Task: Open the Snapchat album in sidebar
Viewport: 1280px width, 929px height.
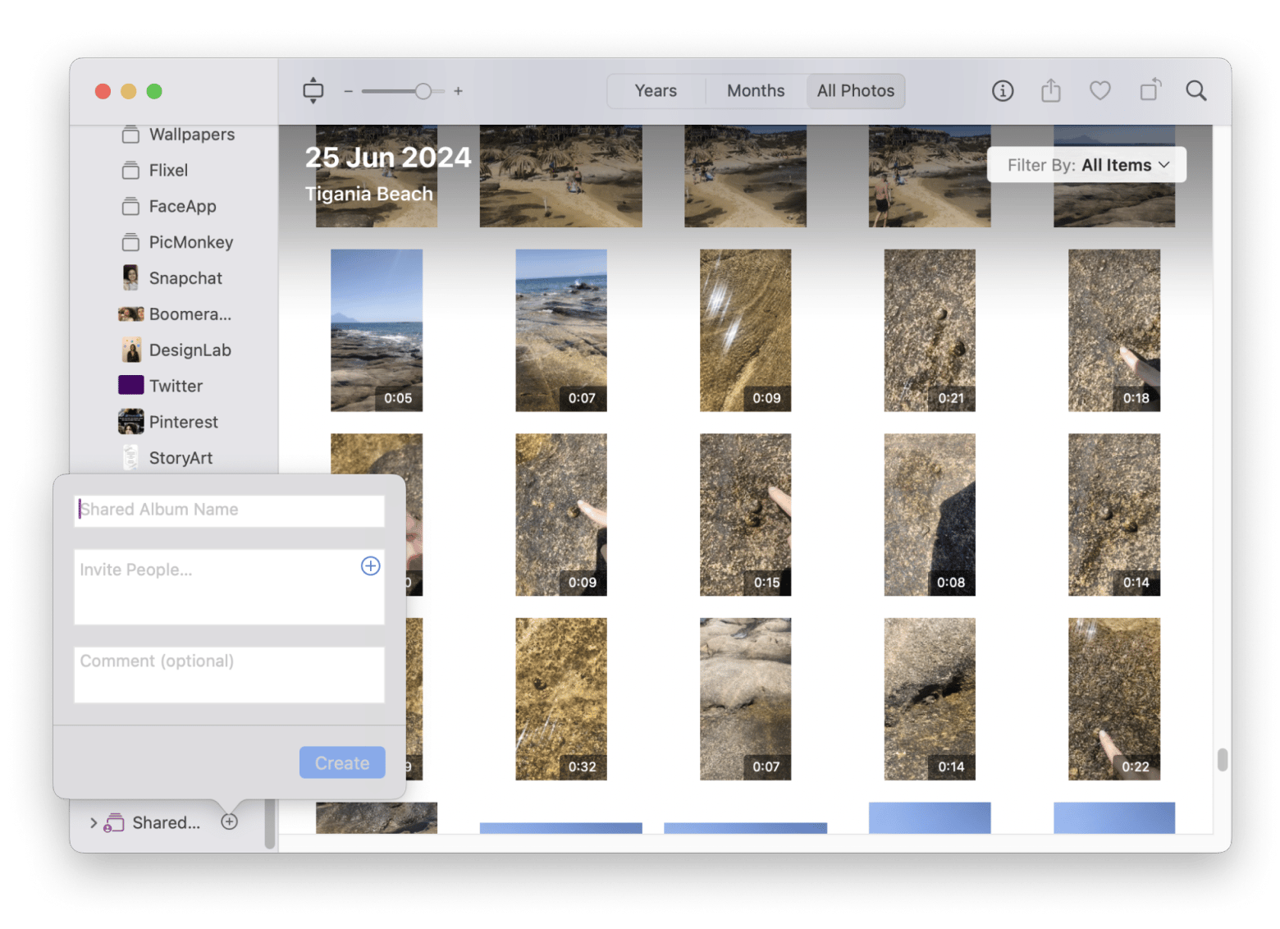Action: (x=185, y=278)
